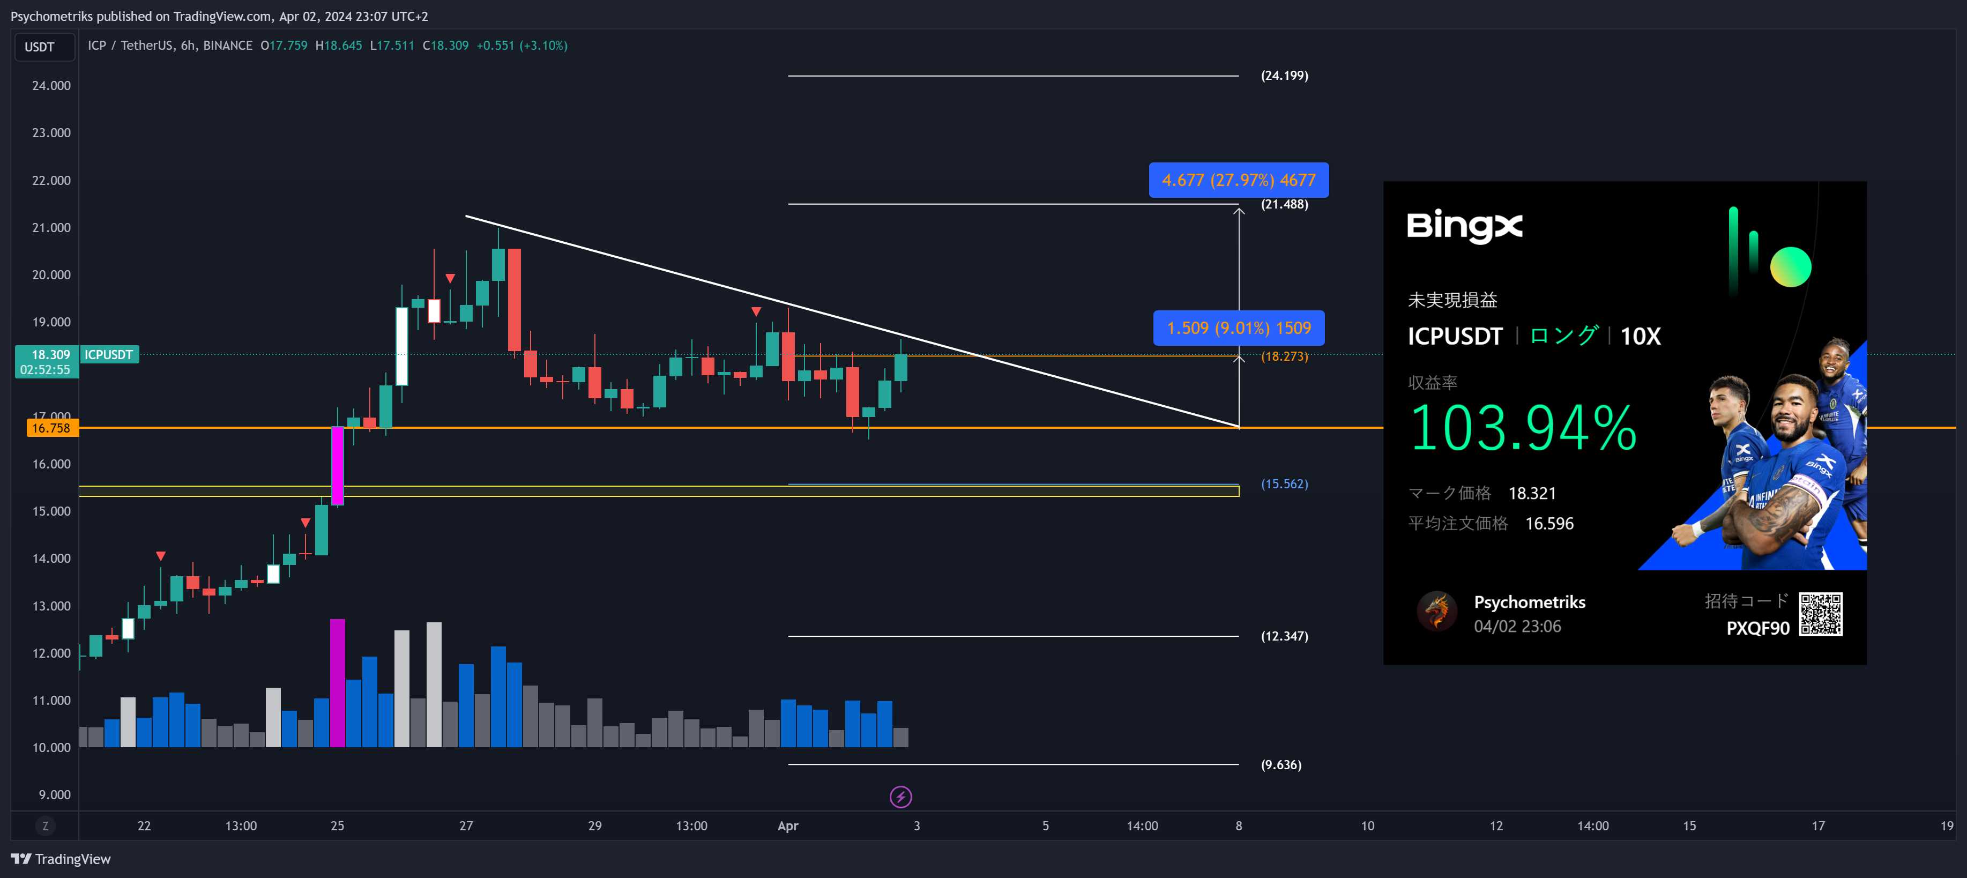Click the Psychometriks name on card
This screenshot has height=878, width=1967.
coord(1530,601)
